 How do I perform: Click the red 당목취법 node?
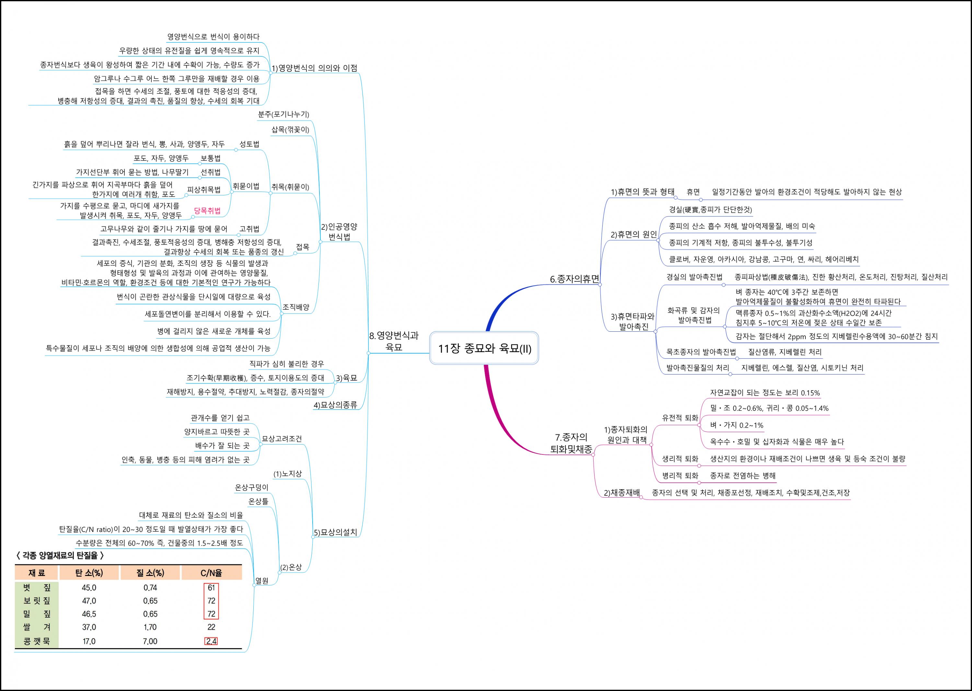click(x=207, y=211)
